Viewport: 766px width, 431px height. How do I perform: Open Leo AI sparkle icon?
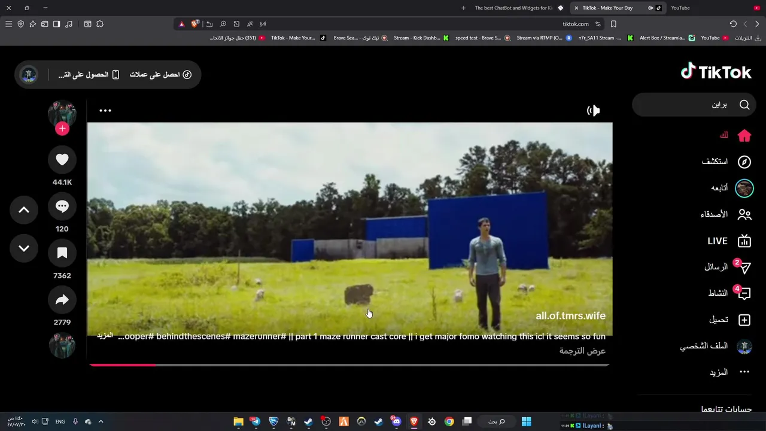pos(32,24)
